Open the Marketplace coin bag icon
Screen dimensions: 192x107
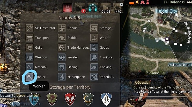[x=62, y=77]
